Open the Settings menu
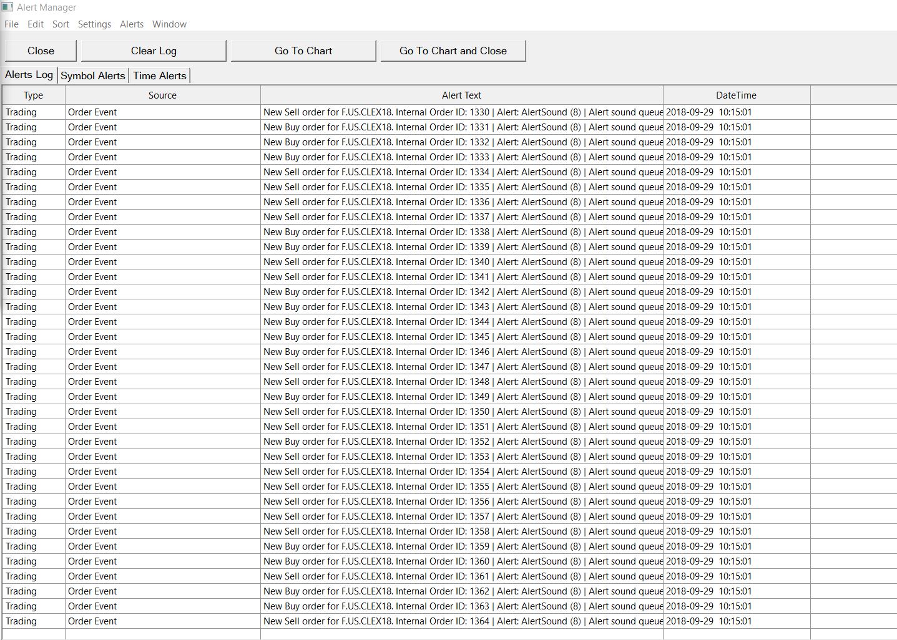This screenshot has height=640, width=897. point(94,24)
